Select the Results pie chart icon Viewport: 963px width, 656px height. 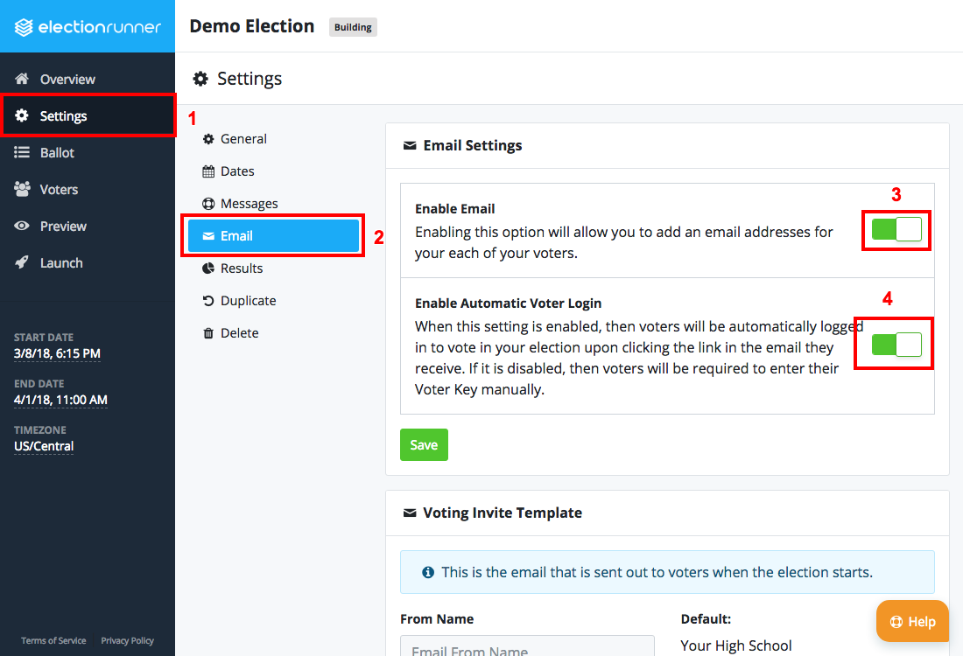[207, 268]
